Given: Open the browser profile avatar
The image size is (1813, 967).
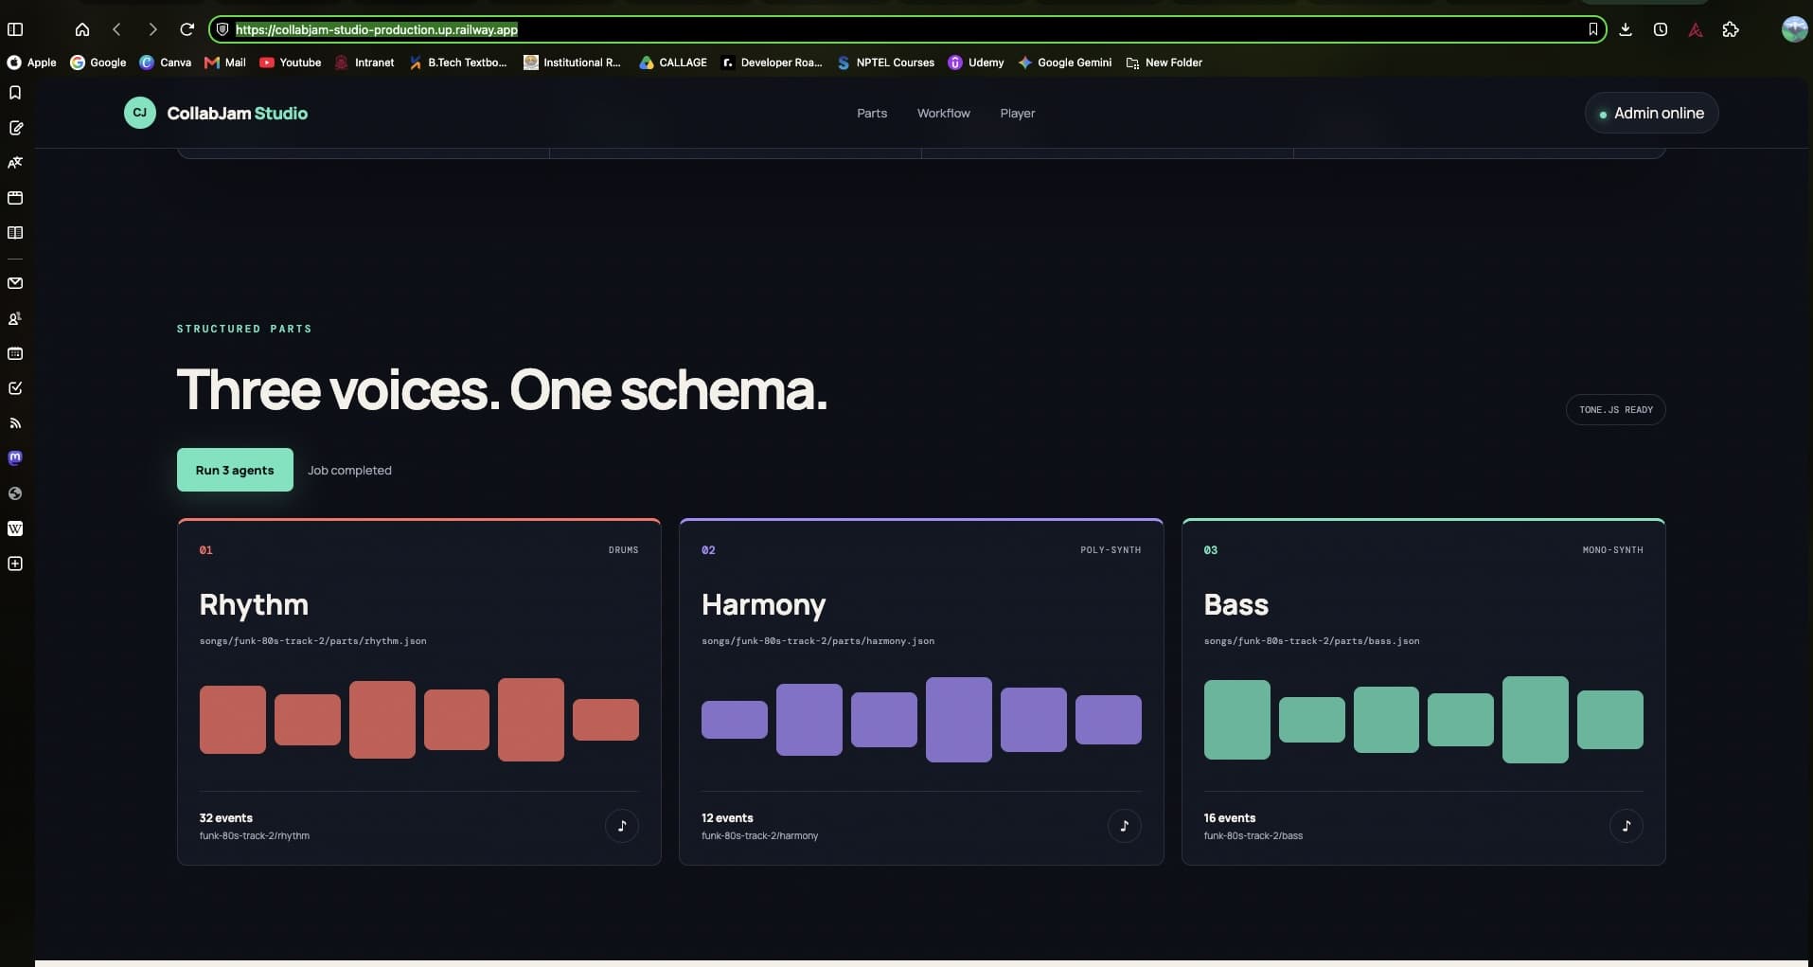Looking at the screenshot, I should pyautogui.click(x=1794, y=29).
